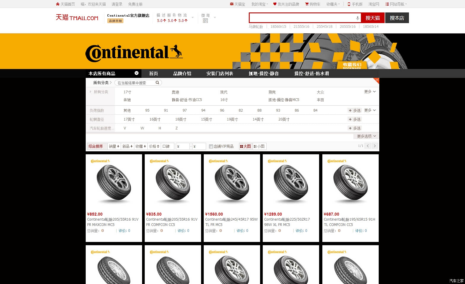Expand the 微淘 dropdown arrow
Screen dimensions: 465x284
coord(215,17)
